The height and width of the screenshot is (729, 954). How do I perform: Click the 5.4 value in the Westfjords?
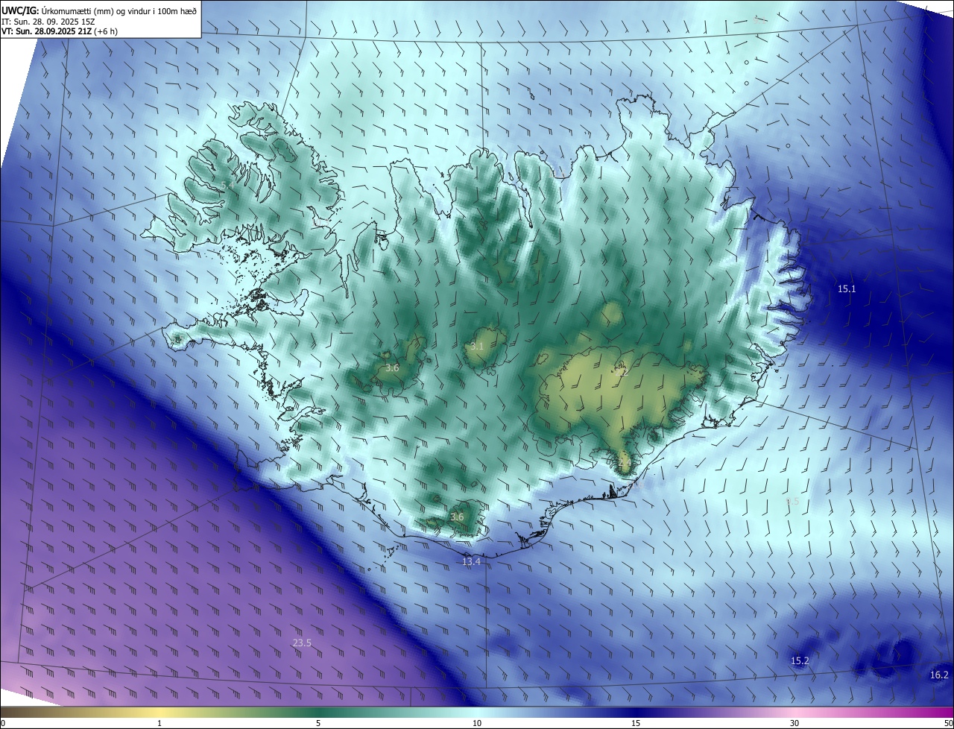coord(228,184)
